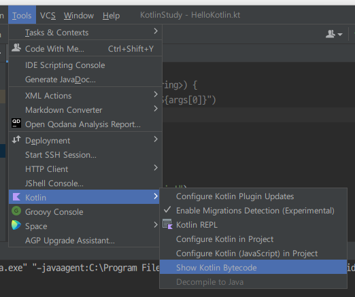Expand the HTTP Client submenu

coord(85,169)
